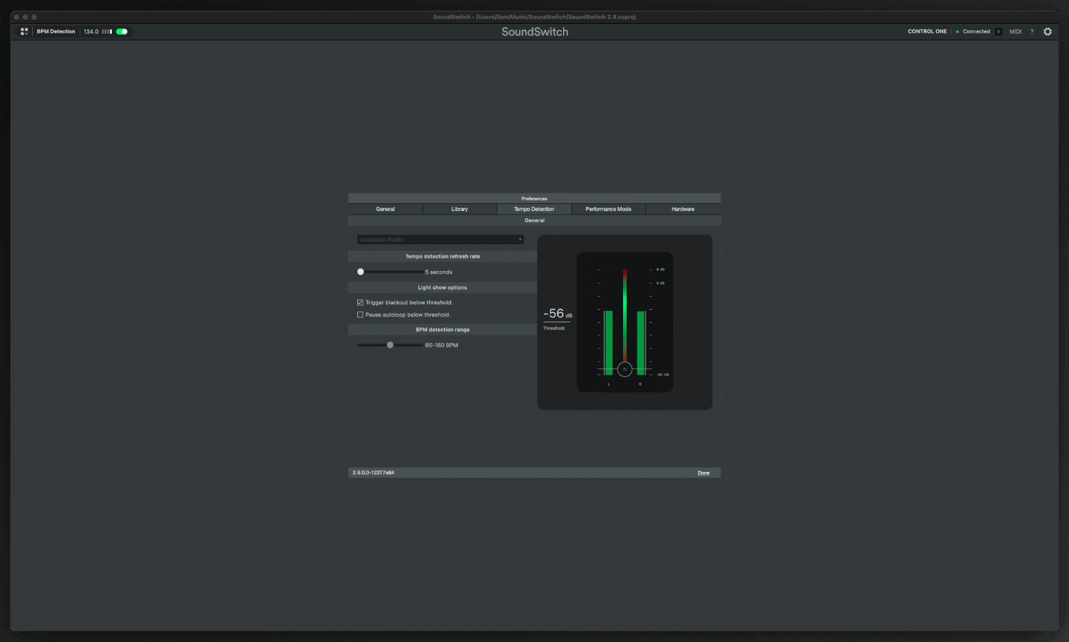Viewport: 1069px width, 642px height.
Task: Open the Loopback Audio input dropdown
Action: coord(440,240)
